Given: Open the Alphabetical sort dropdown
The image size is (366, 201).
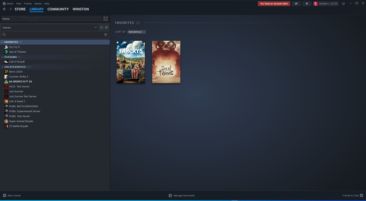Looking at the screenshot, I should coord(136,32).
